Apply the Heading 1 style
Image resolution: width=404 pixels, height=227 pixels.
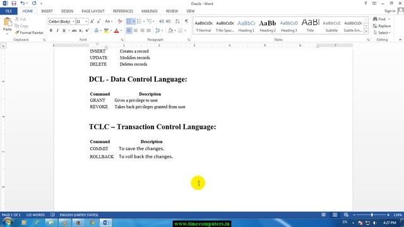coord(246,26)
